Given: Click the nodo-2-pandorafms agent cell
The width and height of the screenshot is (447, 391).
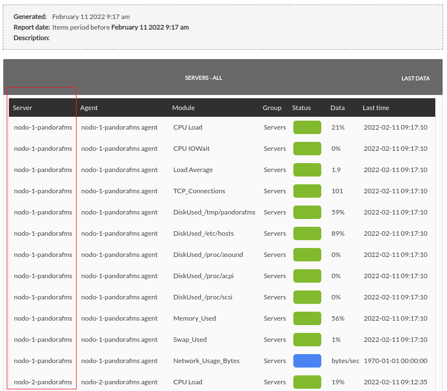Looking at the screenshot, I should click(119, 382).
